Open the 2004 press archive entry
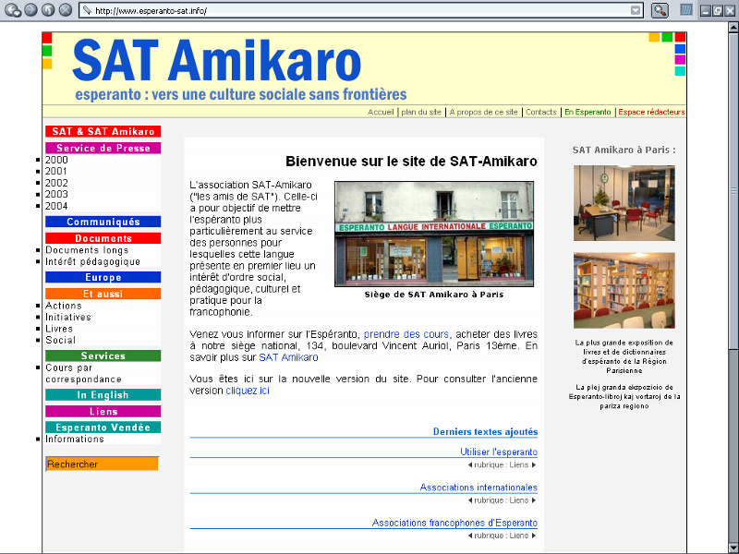739x554 pixels. pyautogui.click(x=56, y=206)
